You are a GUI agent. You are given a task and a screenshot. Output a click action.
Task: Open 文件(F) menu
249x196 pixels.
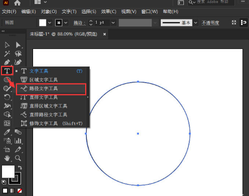9,11
